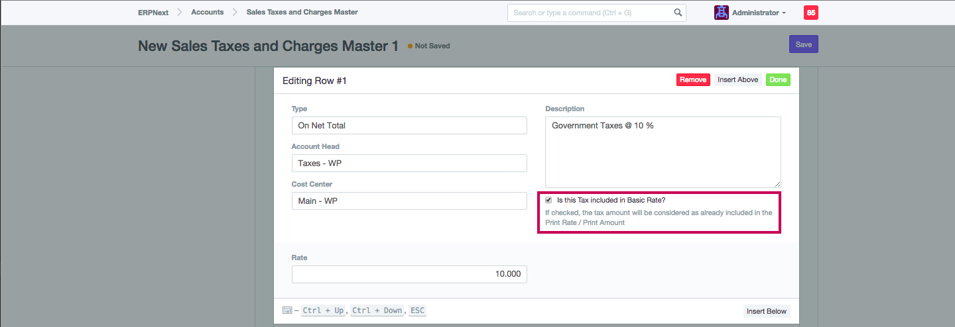Click Insert Above button
Image resolution: width=955 pixels, height=327 pixels.
click(737, 80)
